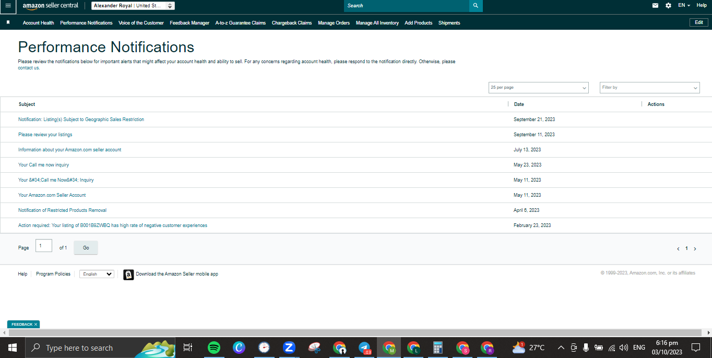
Task: Click the bookmark flag icon
Action: (8, 22)
